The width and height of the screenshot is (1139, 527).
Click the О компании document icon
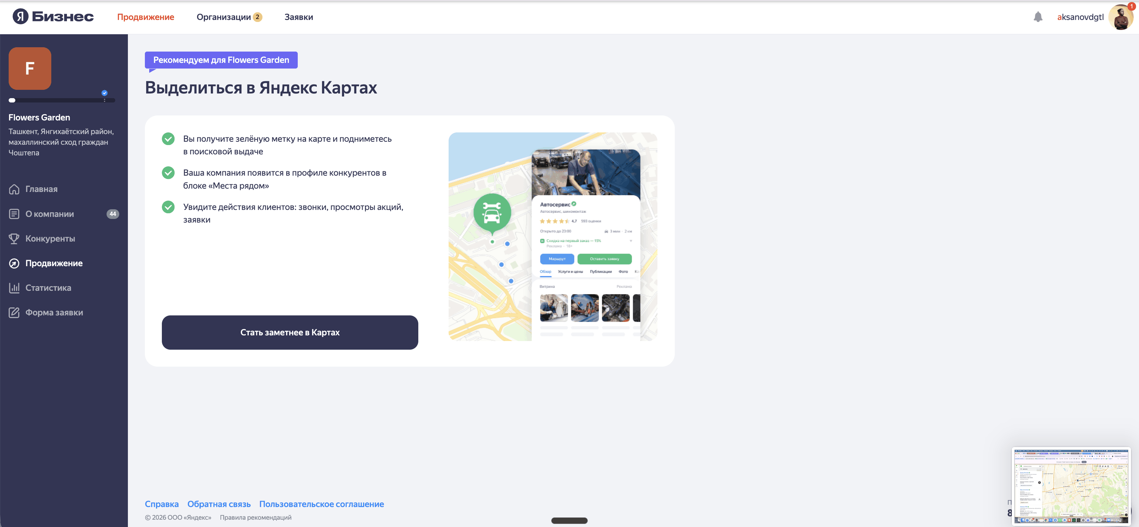coord(14,214)
